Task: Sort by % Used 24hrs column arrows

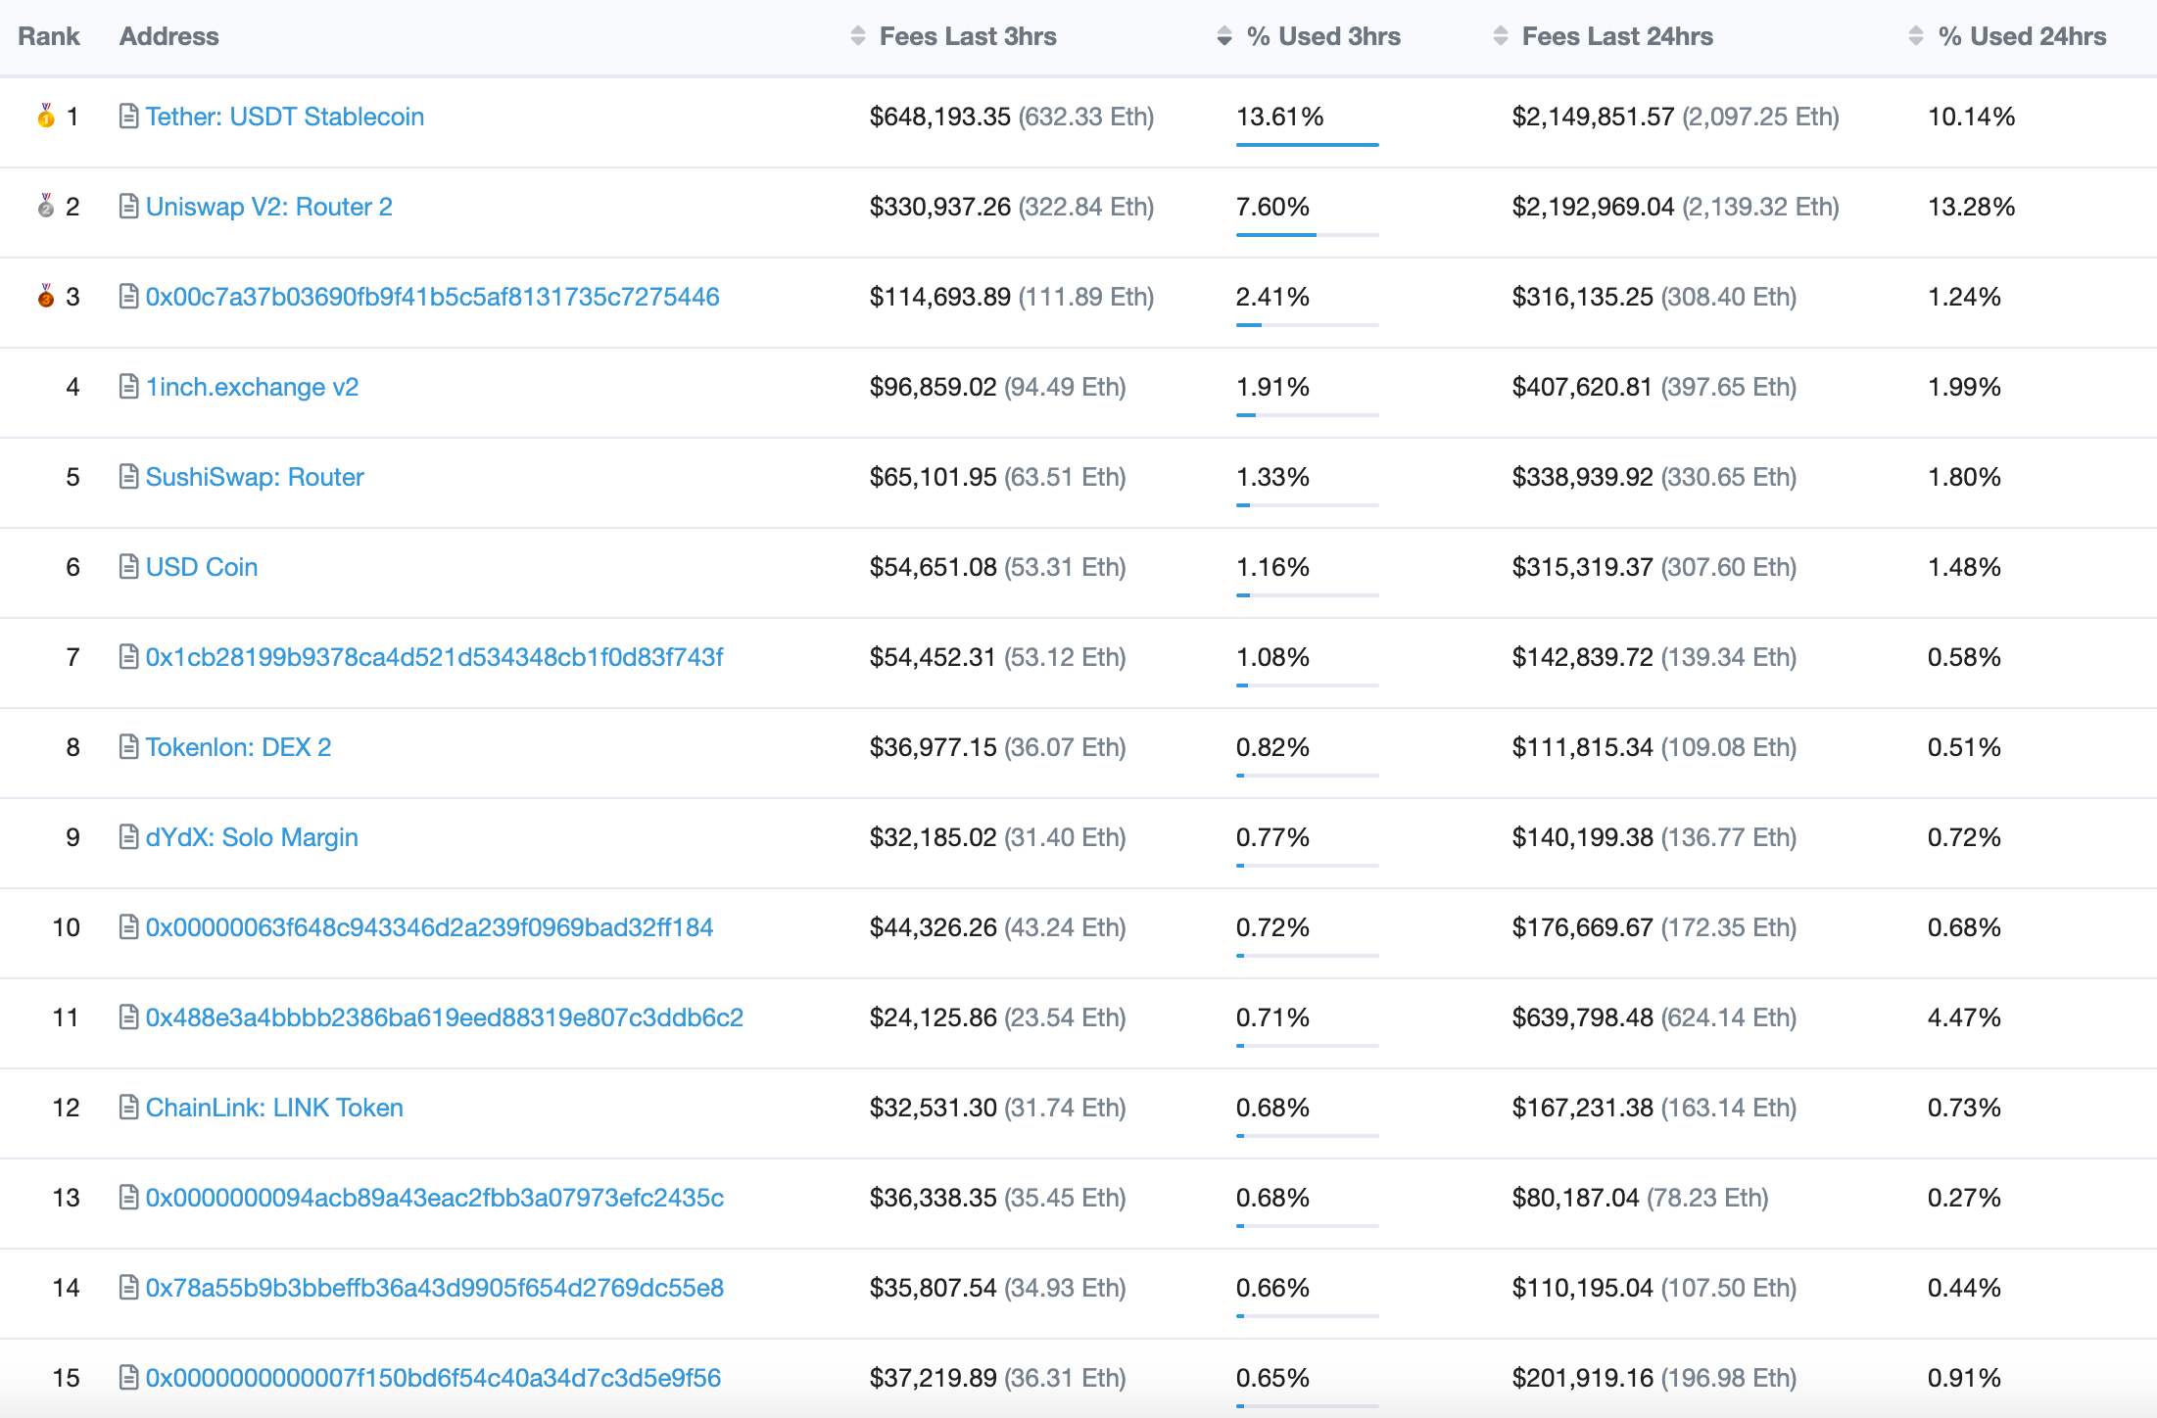Action: pyautogui.click(x=1916, y=36)
